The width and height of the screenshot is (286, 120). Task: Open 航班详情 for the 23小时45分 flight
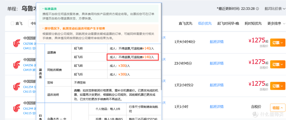pyautogui.click(x=217, y=63)
